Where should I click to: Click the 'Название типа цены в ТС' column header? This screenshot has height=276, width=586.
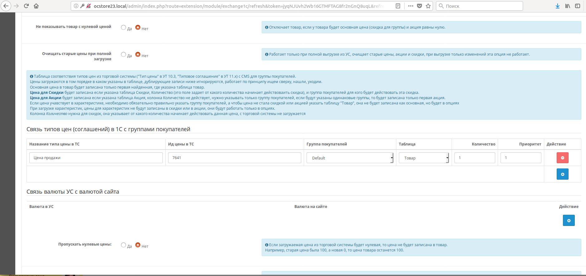(x=54, y=144)
